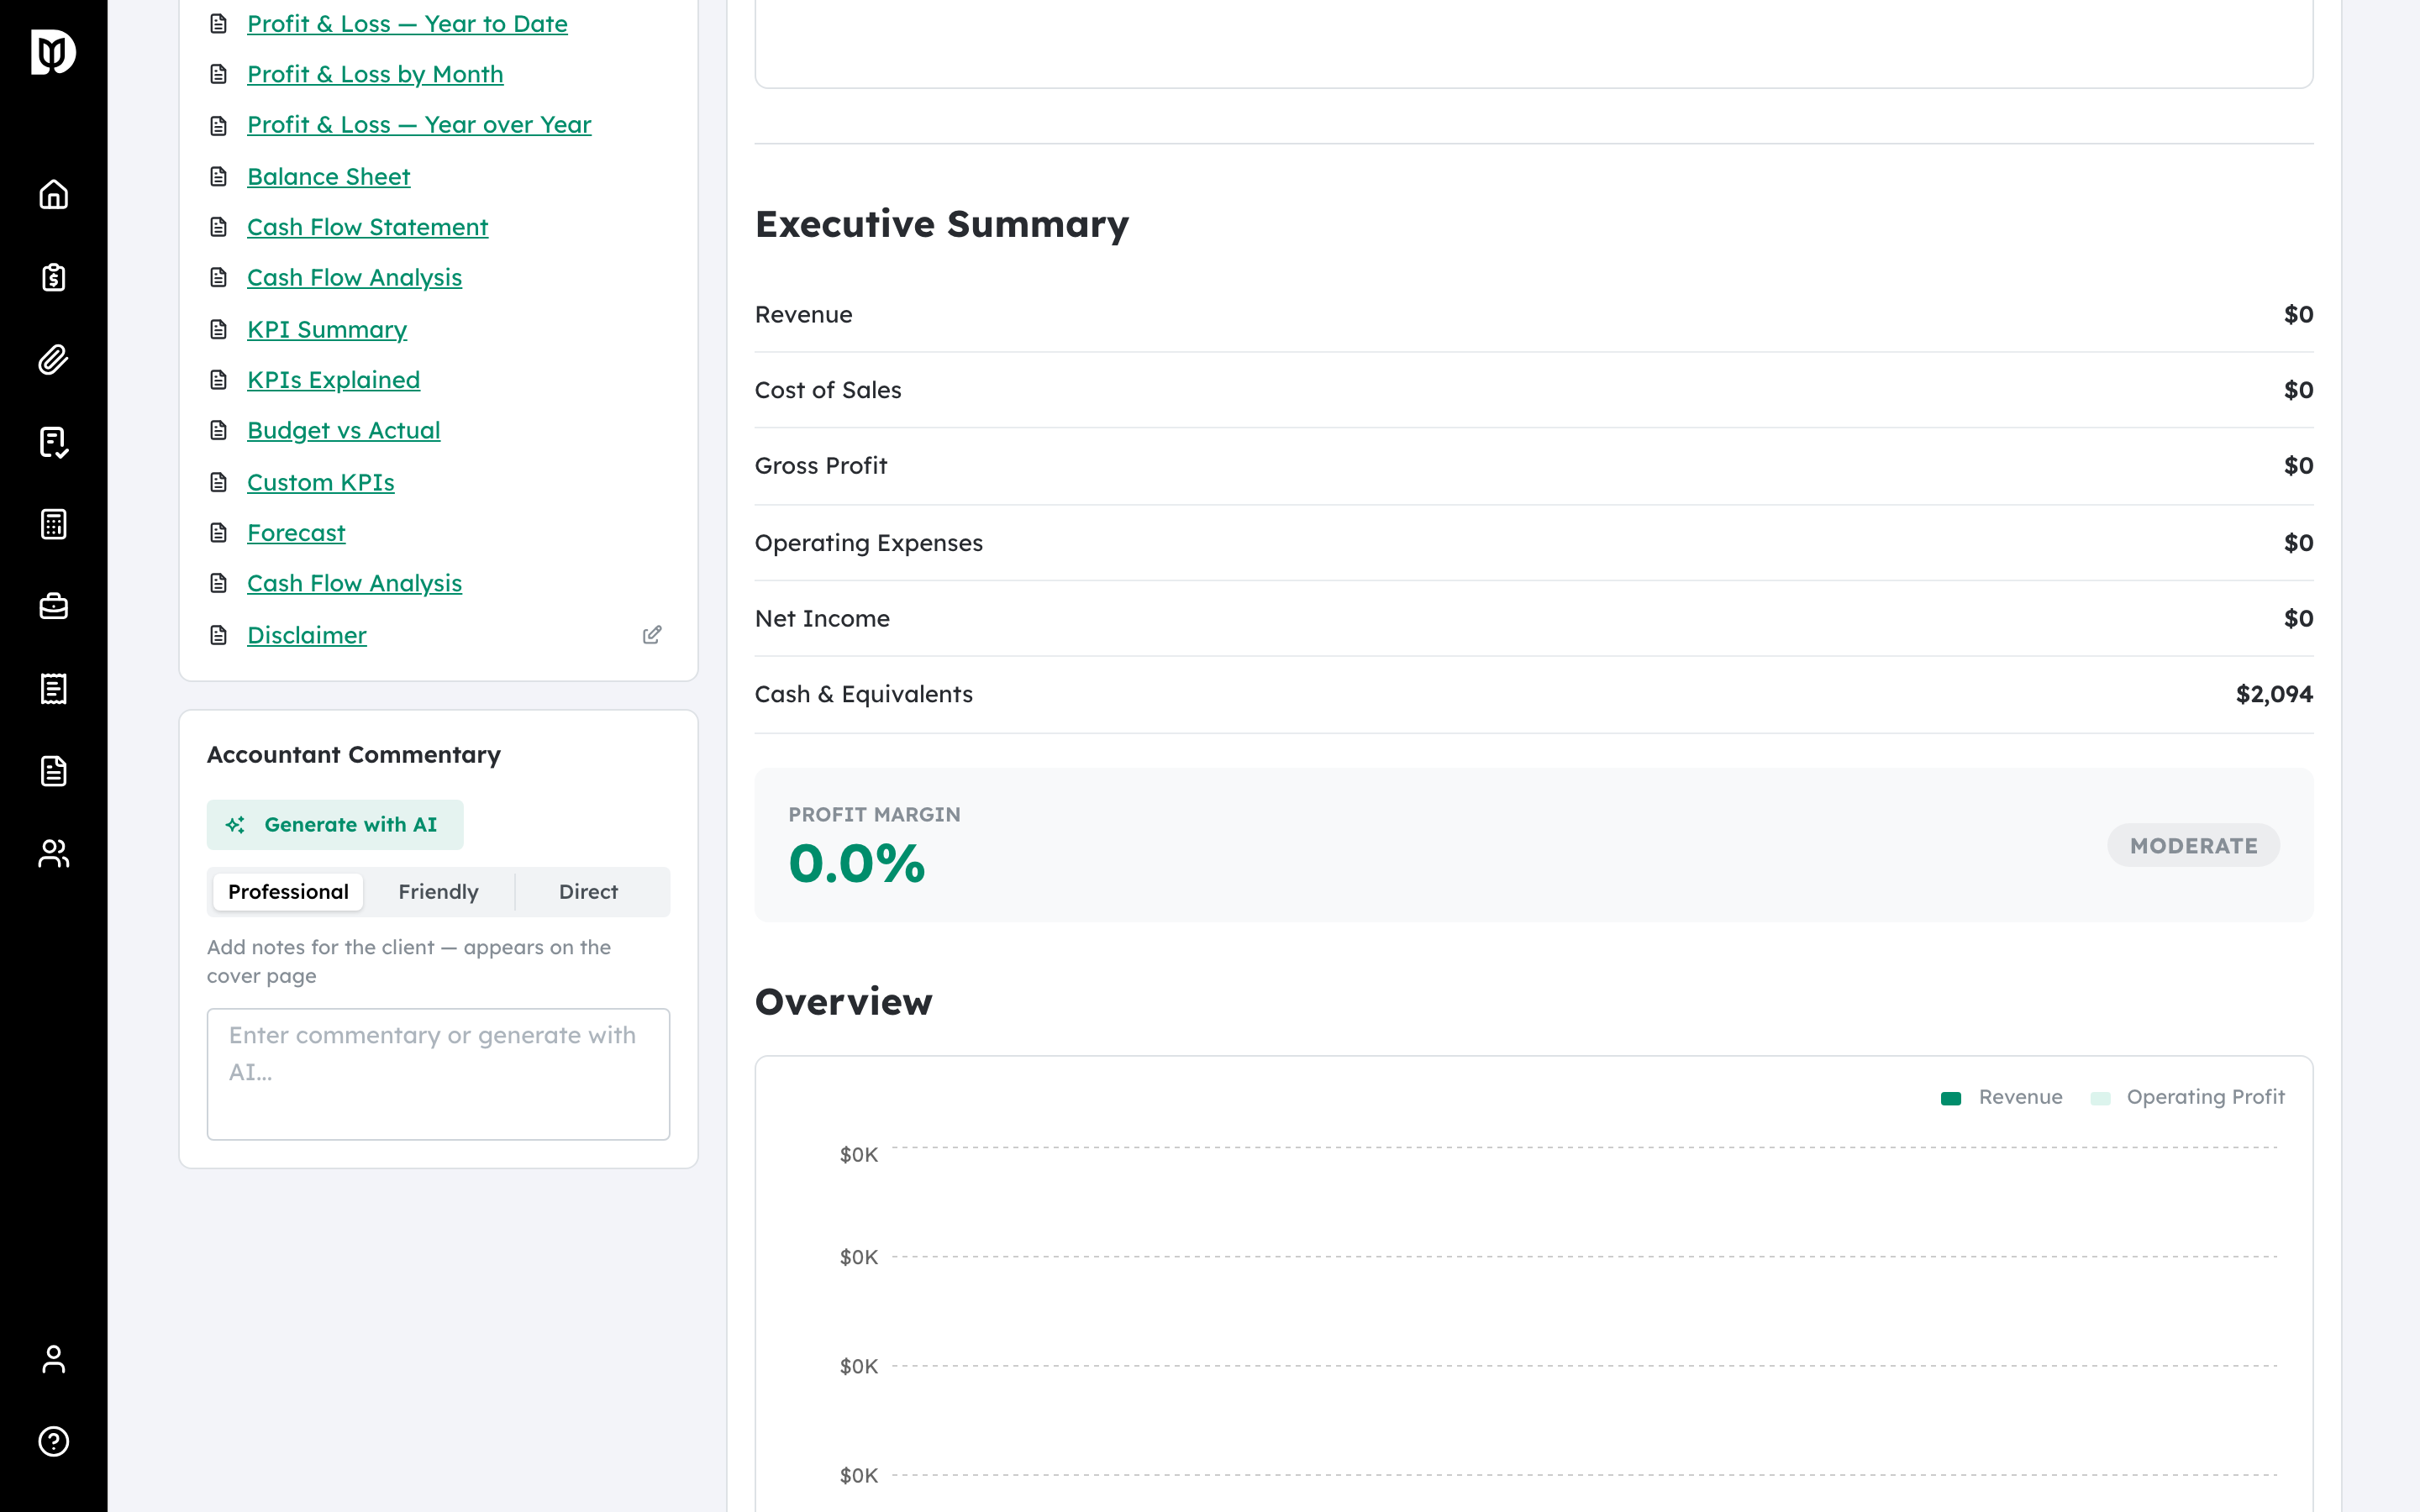
Task: Click the document icon beside Profit & Loss by Month
Action: pyautogui.click(x=218, y=74)
